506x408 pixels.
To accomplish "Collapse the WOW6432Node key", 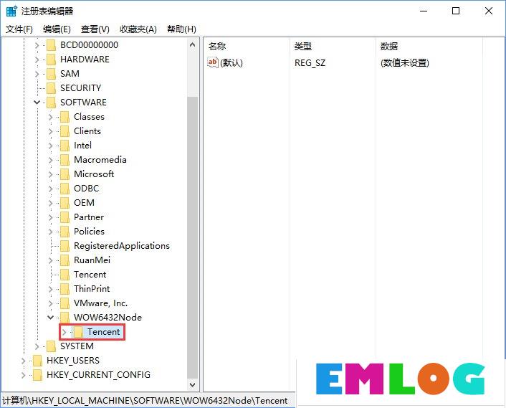I will click(50, 318).
